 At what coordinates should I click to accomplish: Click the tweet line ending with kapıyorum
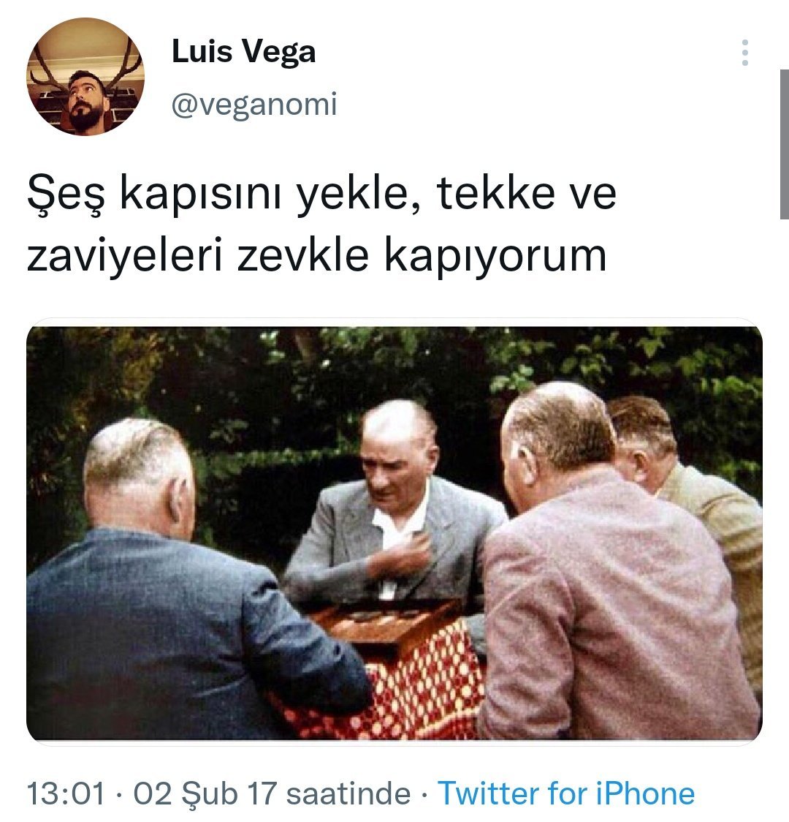316,256
